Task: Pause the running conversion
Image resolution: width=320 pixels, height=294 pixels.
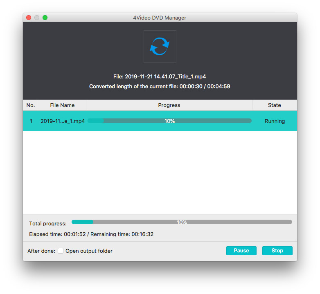Action: (x=241, y=251)
